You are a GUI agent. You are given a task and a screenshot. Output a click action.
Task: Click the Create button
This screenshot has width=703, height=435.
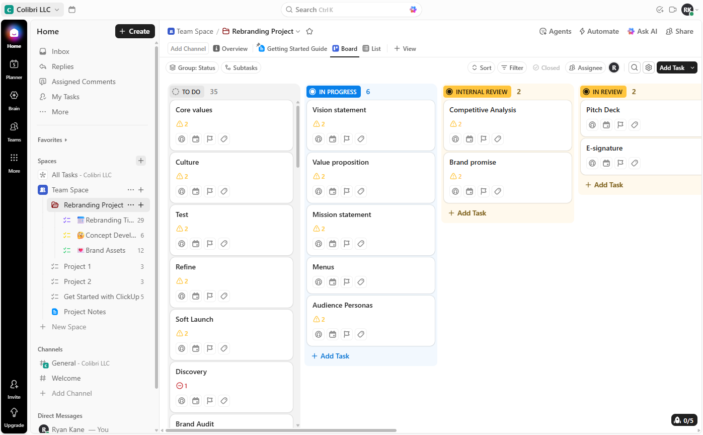[x=134, y=31]
